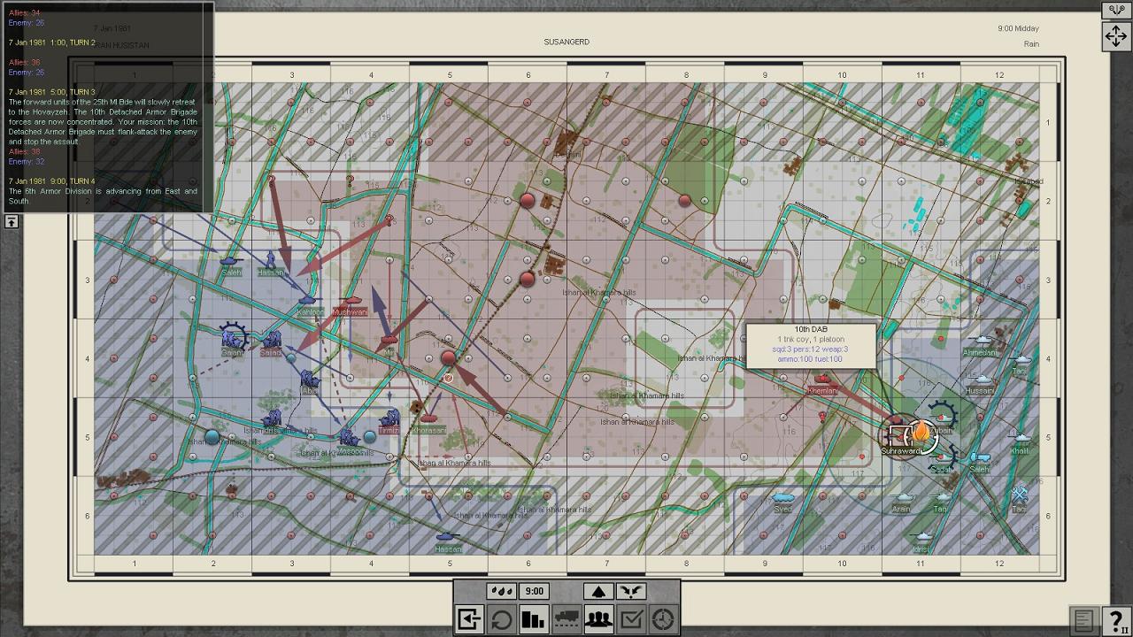
Task: Toggle the small arrow button above move icon
Action: pos(1115,10)
